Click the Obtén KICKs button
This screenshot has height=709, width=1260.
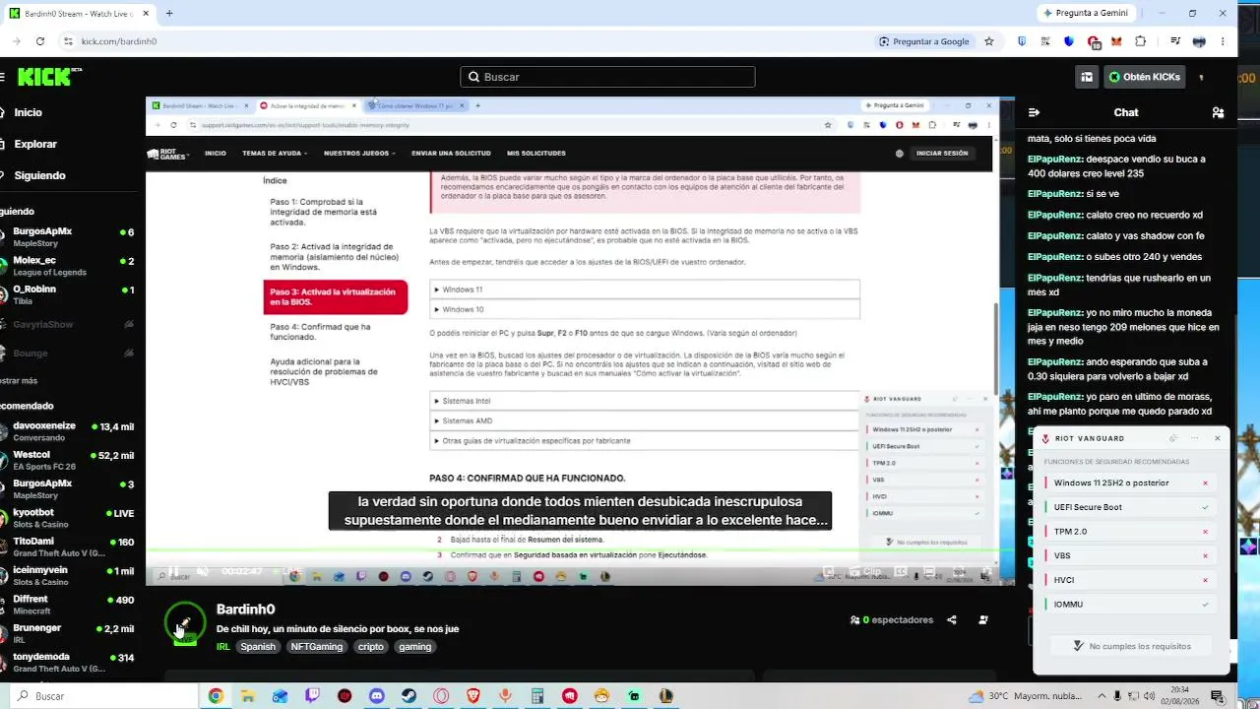1144,77
